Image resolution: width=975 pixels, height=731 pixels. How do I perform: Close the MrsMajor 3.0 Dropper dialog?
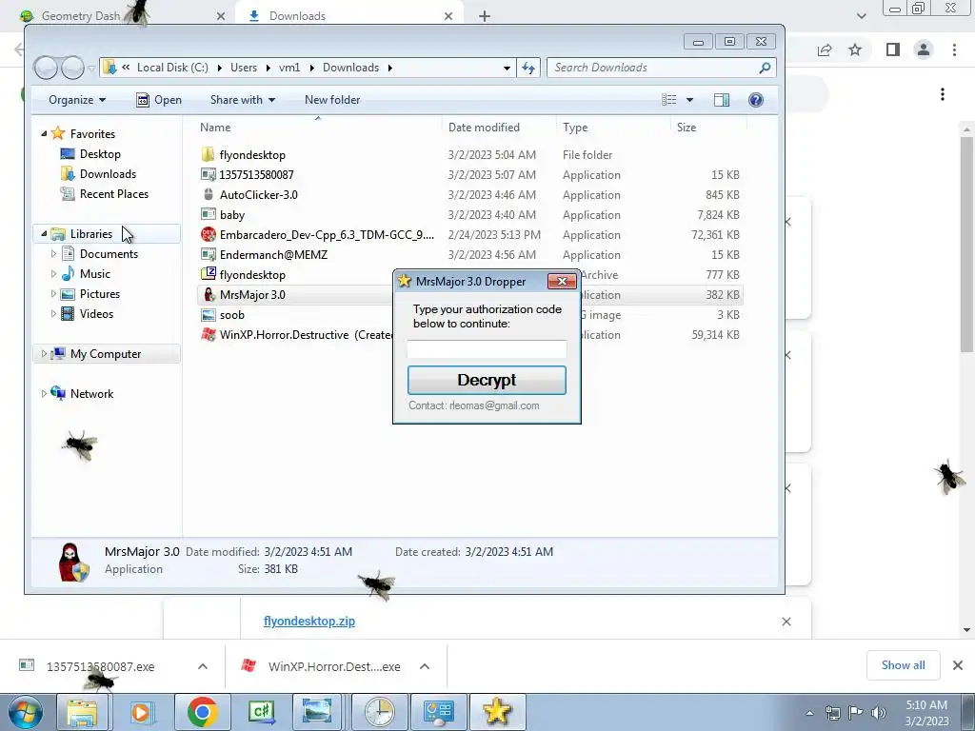(562, 281)
